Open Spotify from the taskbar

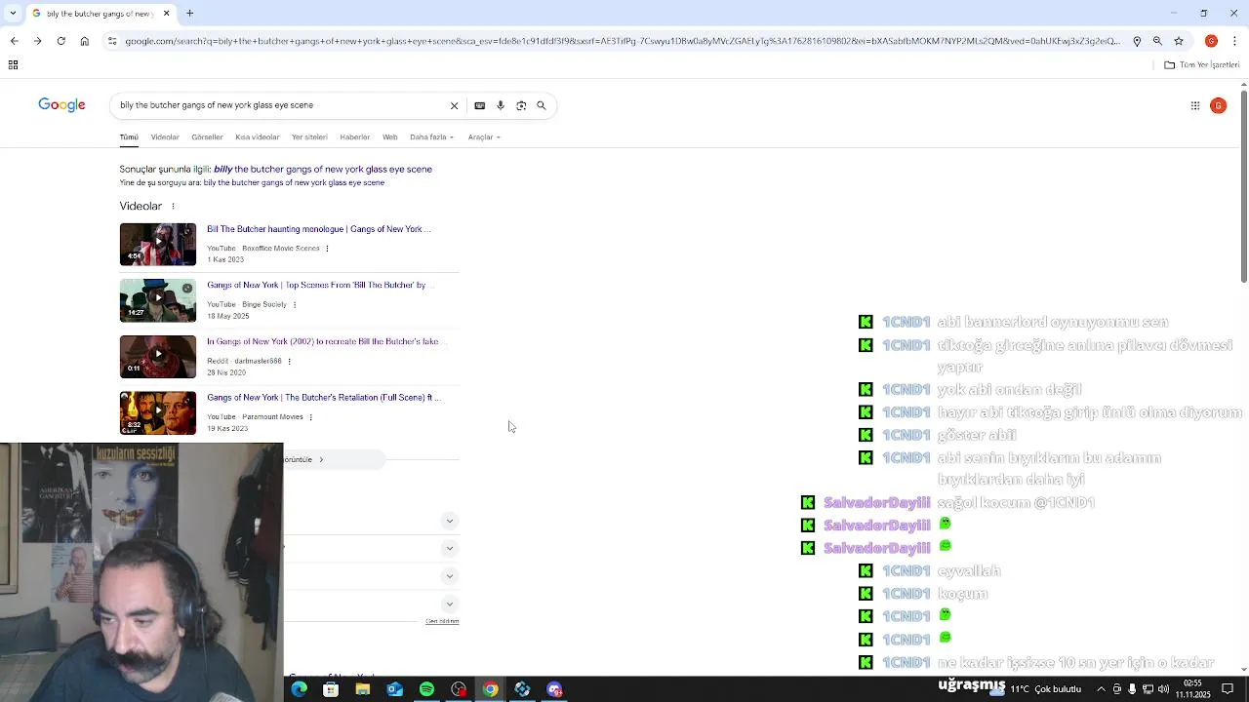tap(426, 689)
